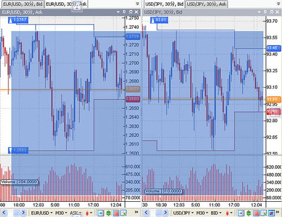
Task: Toggle the crosshair cursor tool for EUR/USD
Action: pyautogui.click(x=123, y=213)
